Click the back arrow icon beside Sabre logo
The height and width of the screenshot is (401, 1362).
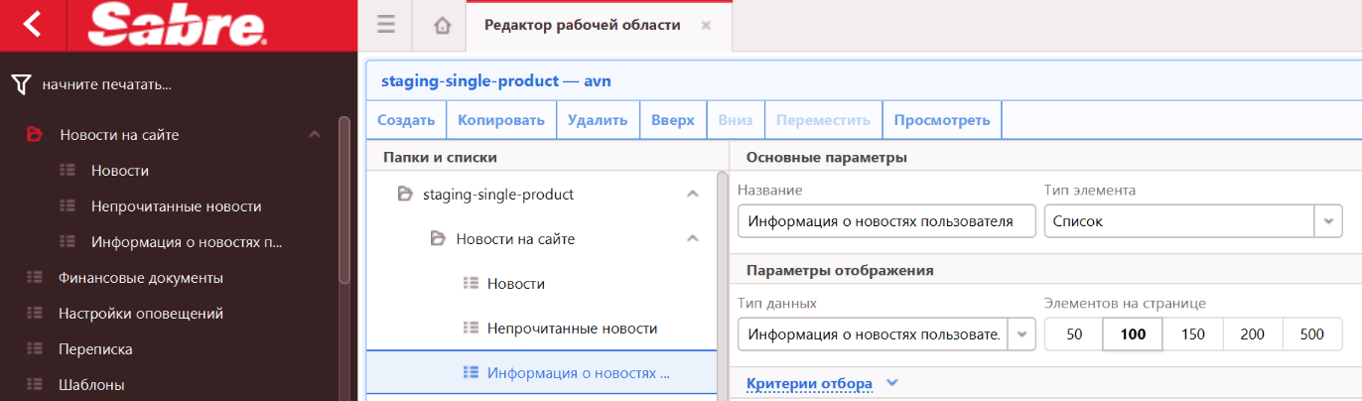[32, 25]
